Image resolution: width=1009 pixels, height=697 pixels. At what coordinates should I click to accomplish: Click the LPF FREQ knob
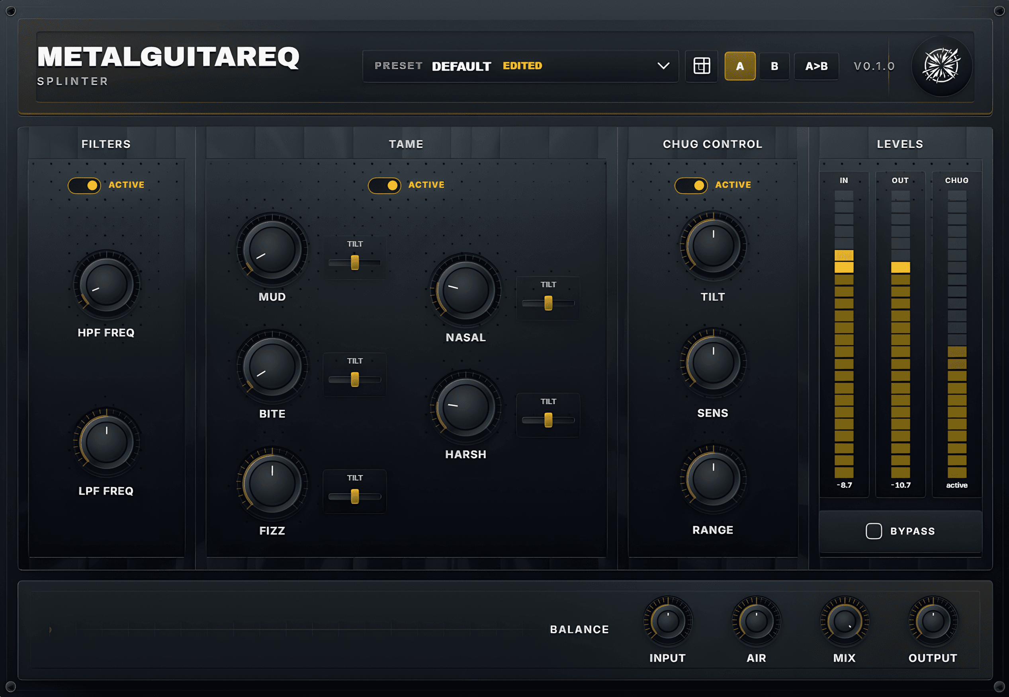pyautogui.click(x=106, y=443)
